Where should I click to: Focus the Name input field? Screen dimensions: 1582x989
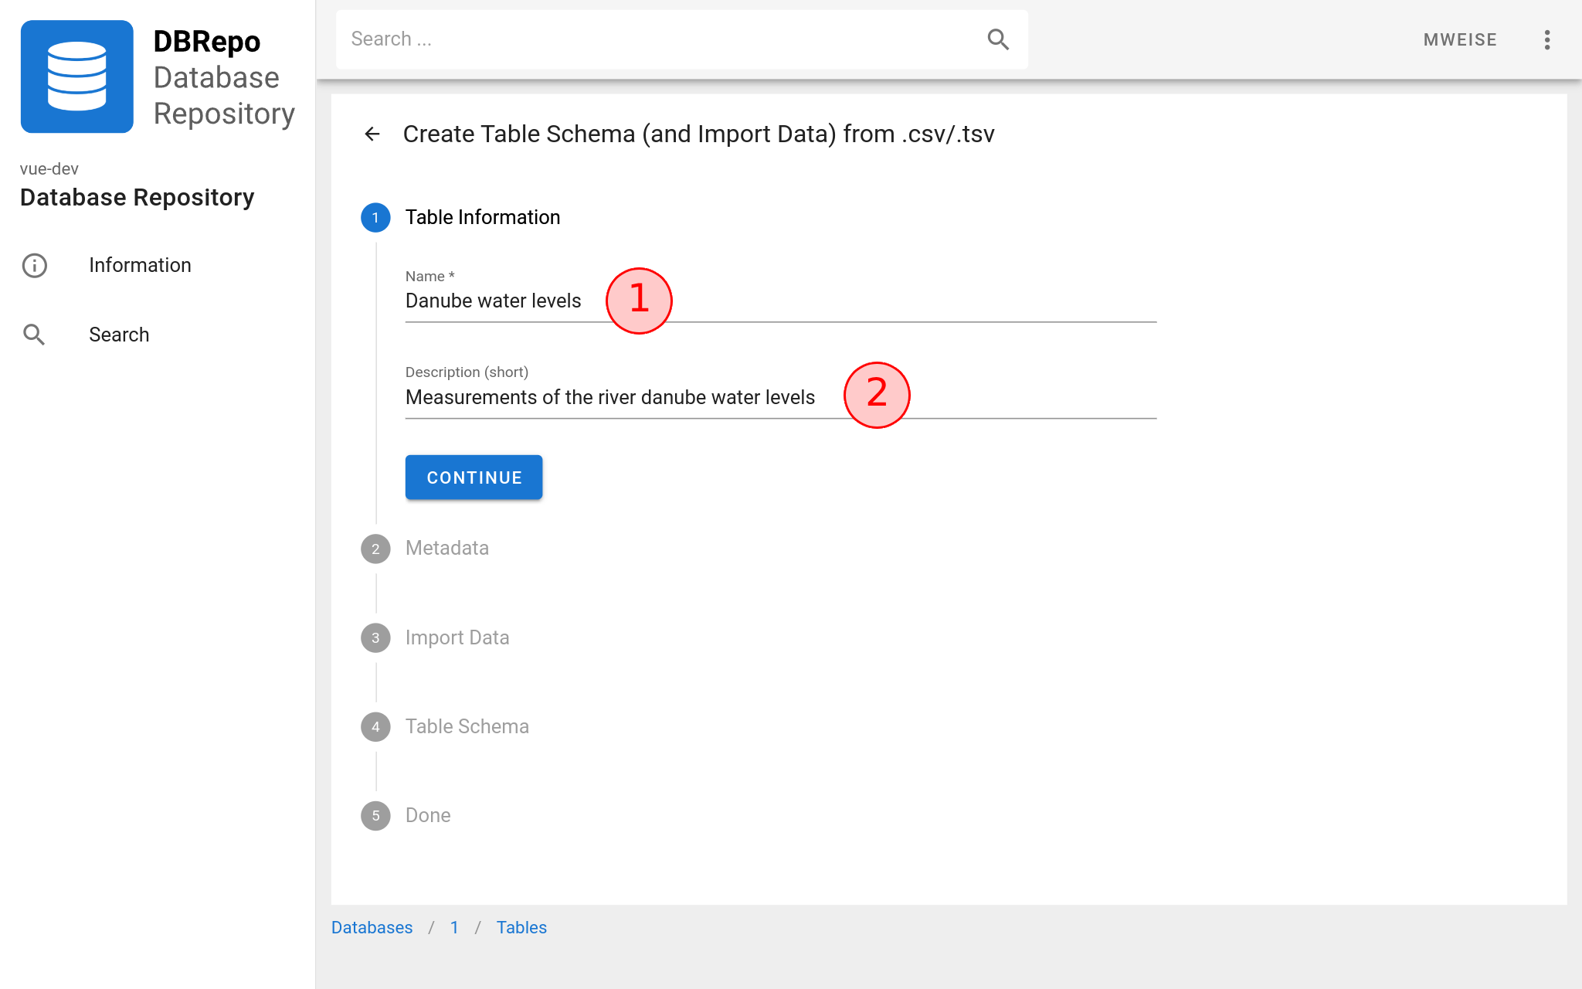point(780,301)
